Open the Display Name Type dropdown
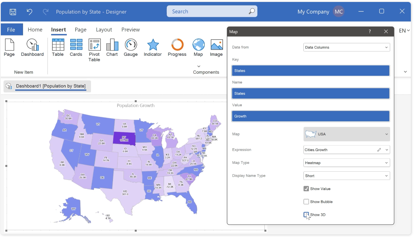 pos(346,176)
